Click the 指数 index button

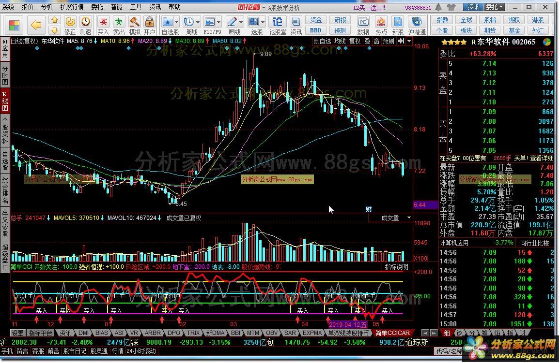(442, 20)
